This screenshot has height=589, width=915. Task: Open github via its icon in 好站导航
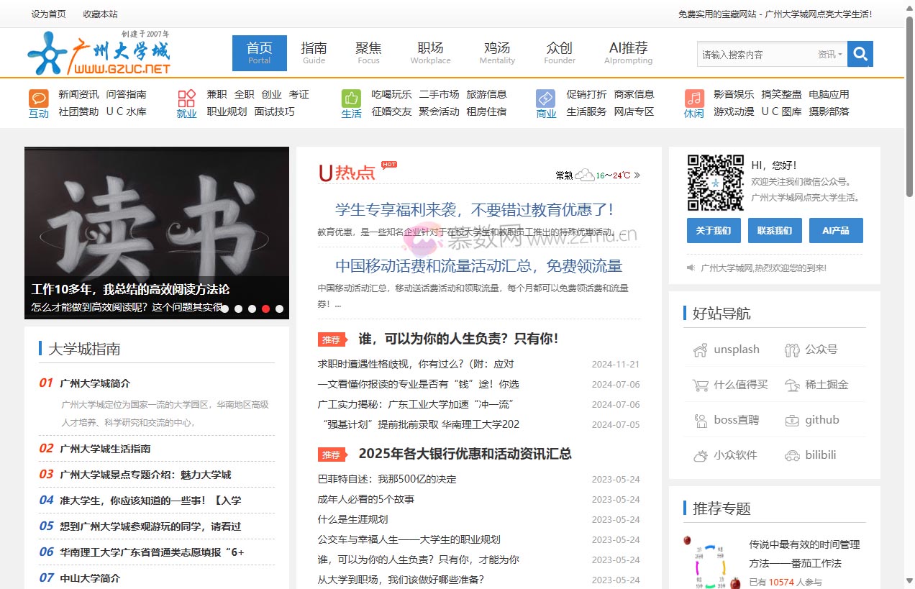click(793, 419)
